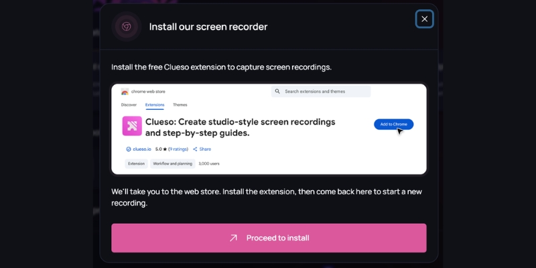The image size is (536, 268).
Task: Close the Install screen recorder dialog
Action: (424, 19)
